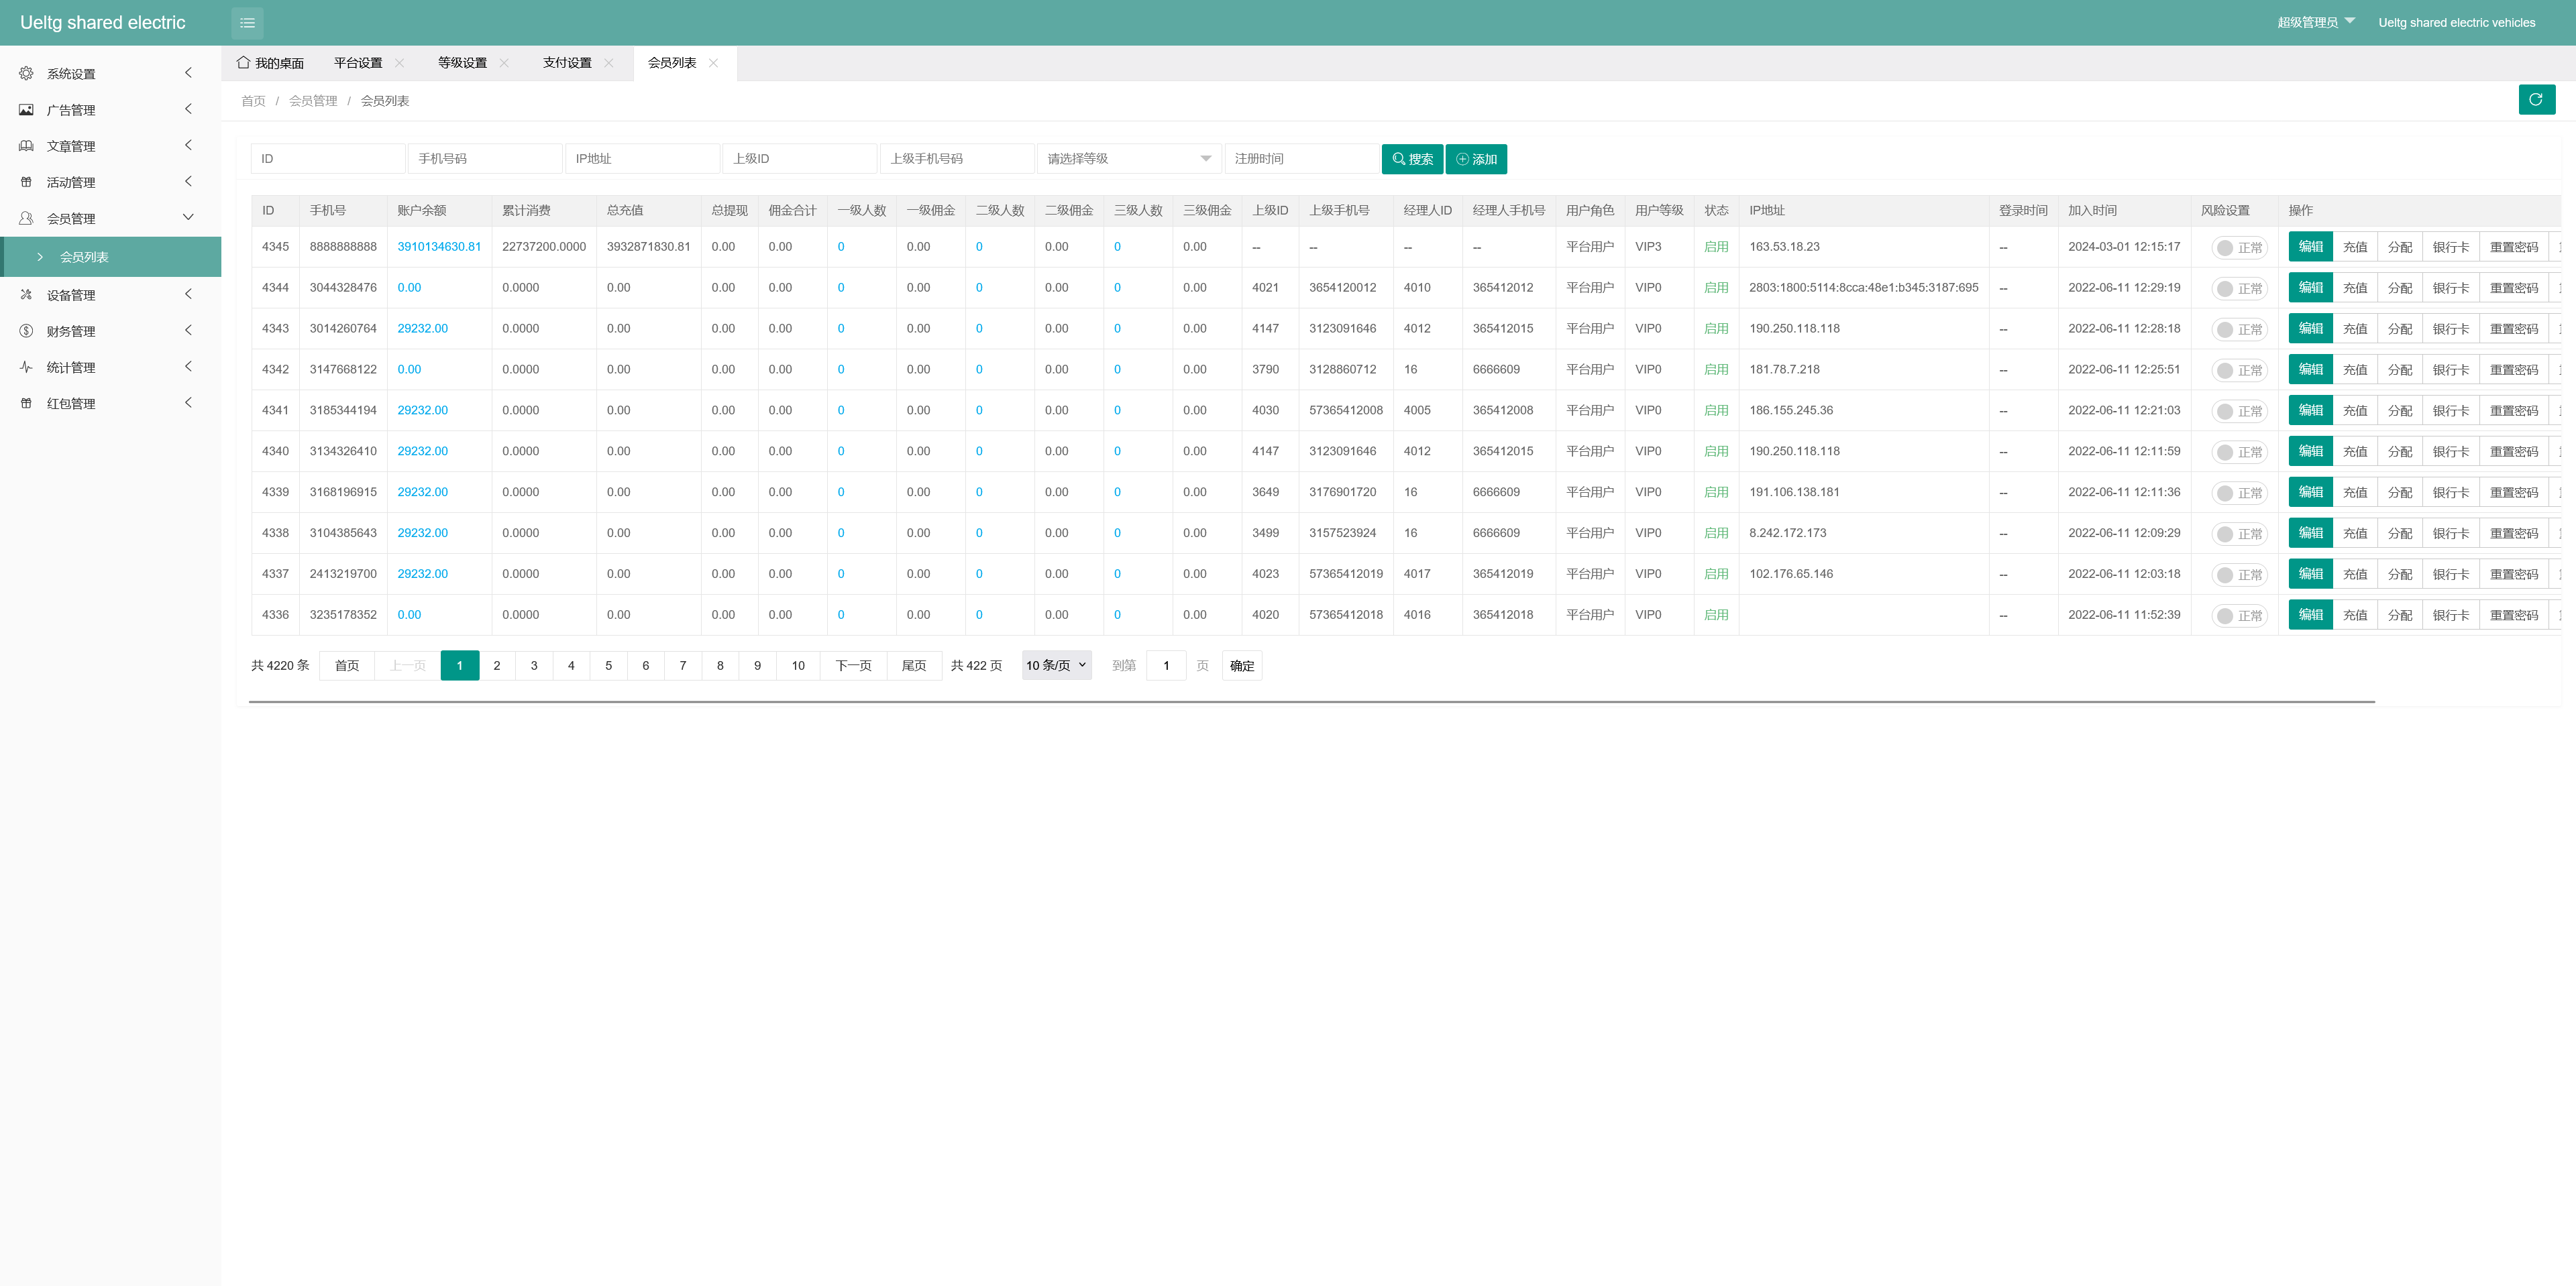This screenshot has width=2576, height=1286.
Task: Click the finance management dollar icon
Action: 26,331
